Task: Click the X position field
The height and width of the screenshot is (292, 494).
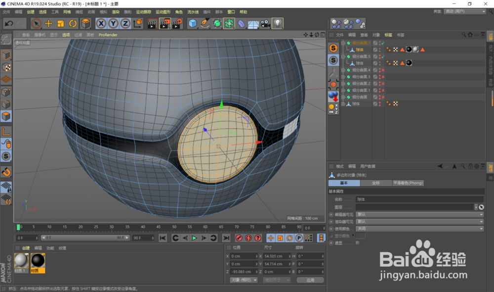Action: click(x=244, y=256)
